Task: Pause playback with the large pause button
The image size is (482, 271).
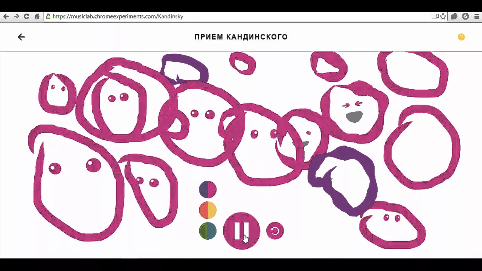Action: [241, 231]
